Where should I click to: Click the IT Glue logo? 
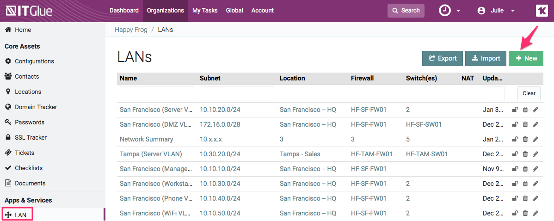pyautogui.click(x=29, y=11)
